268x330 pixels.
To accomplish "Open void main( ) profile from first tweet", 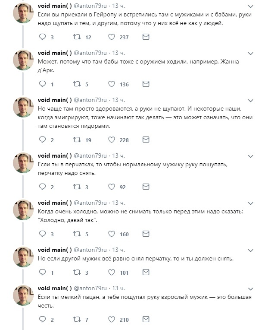I will point(55,6).
